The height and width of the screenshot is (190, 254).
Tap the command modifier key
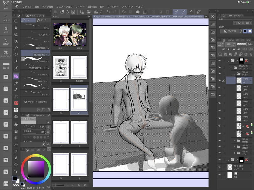coord(6,54)
